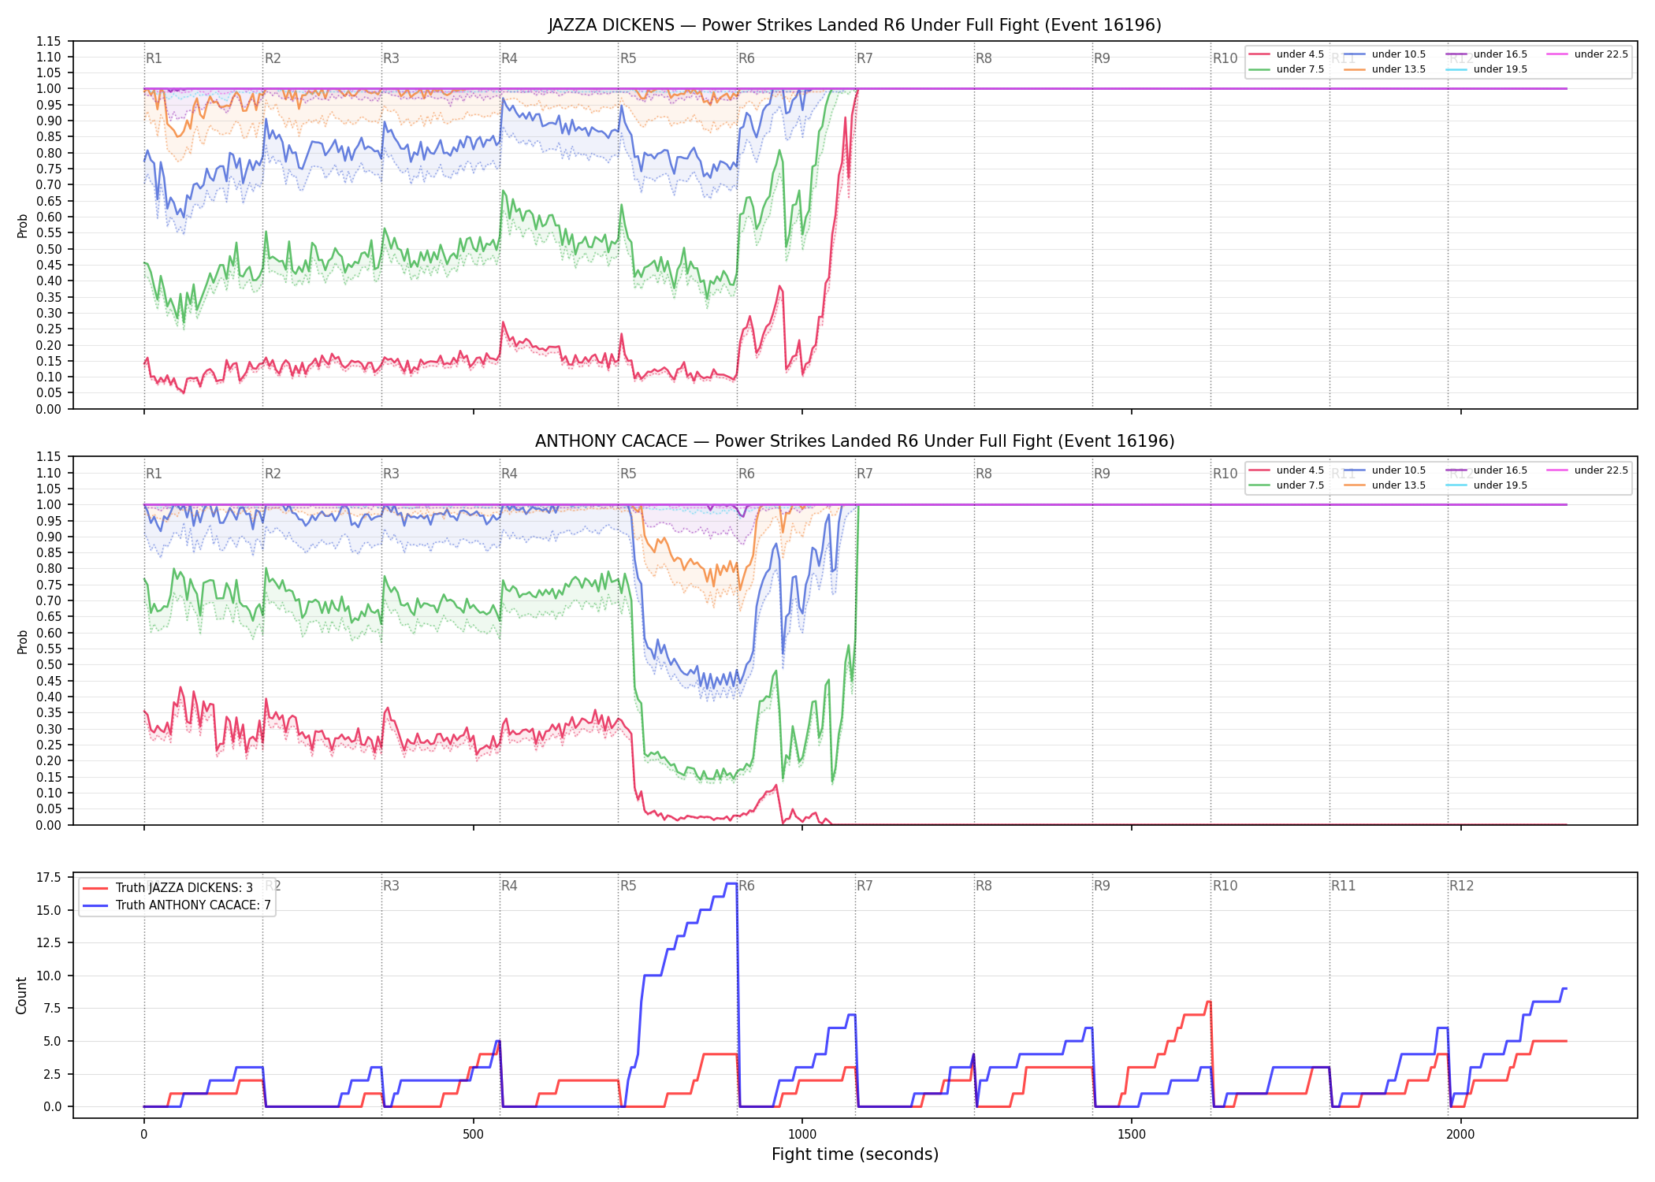Click R12 round marker in bottom Count chart

pyautogui.click(x=1461, y=886)
